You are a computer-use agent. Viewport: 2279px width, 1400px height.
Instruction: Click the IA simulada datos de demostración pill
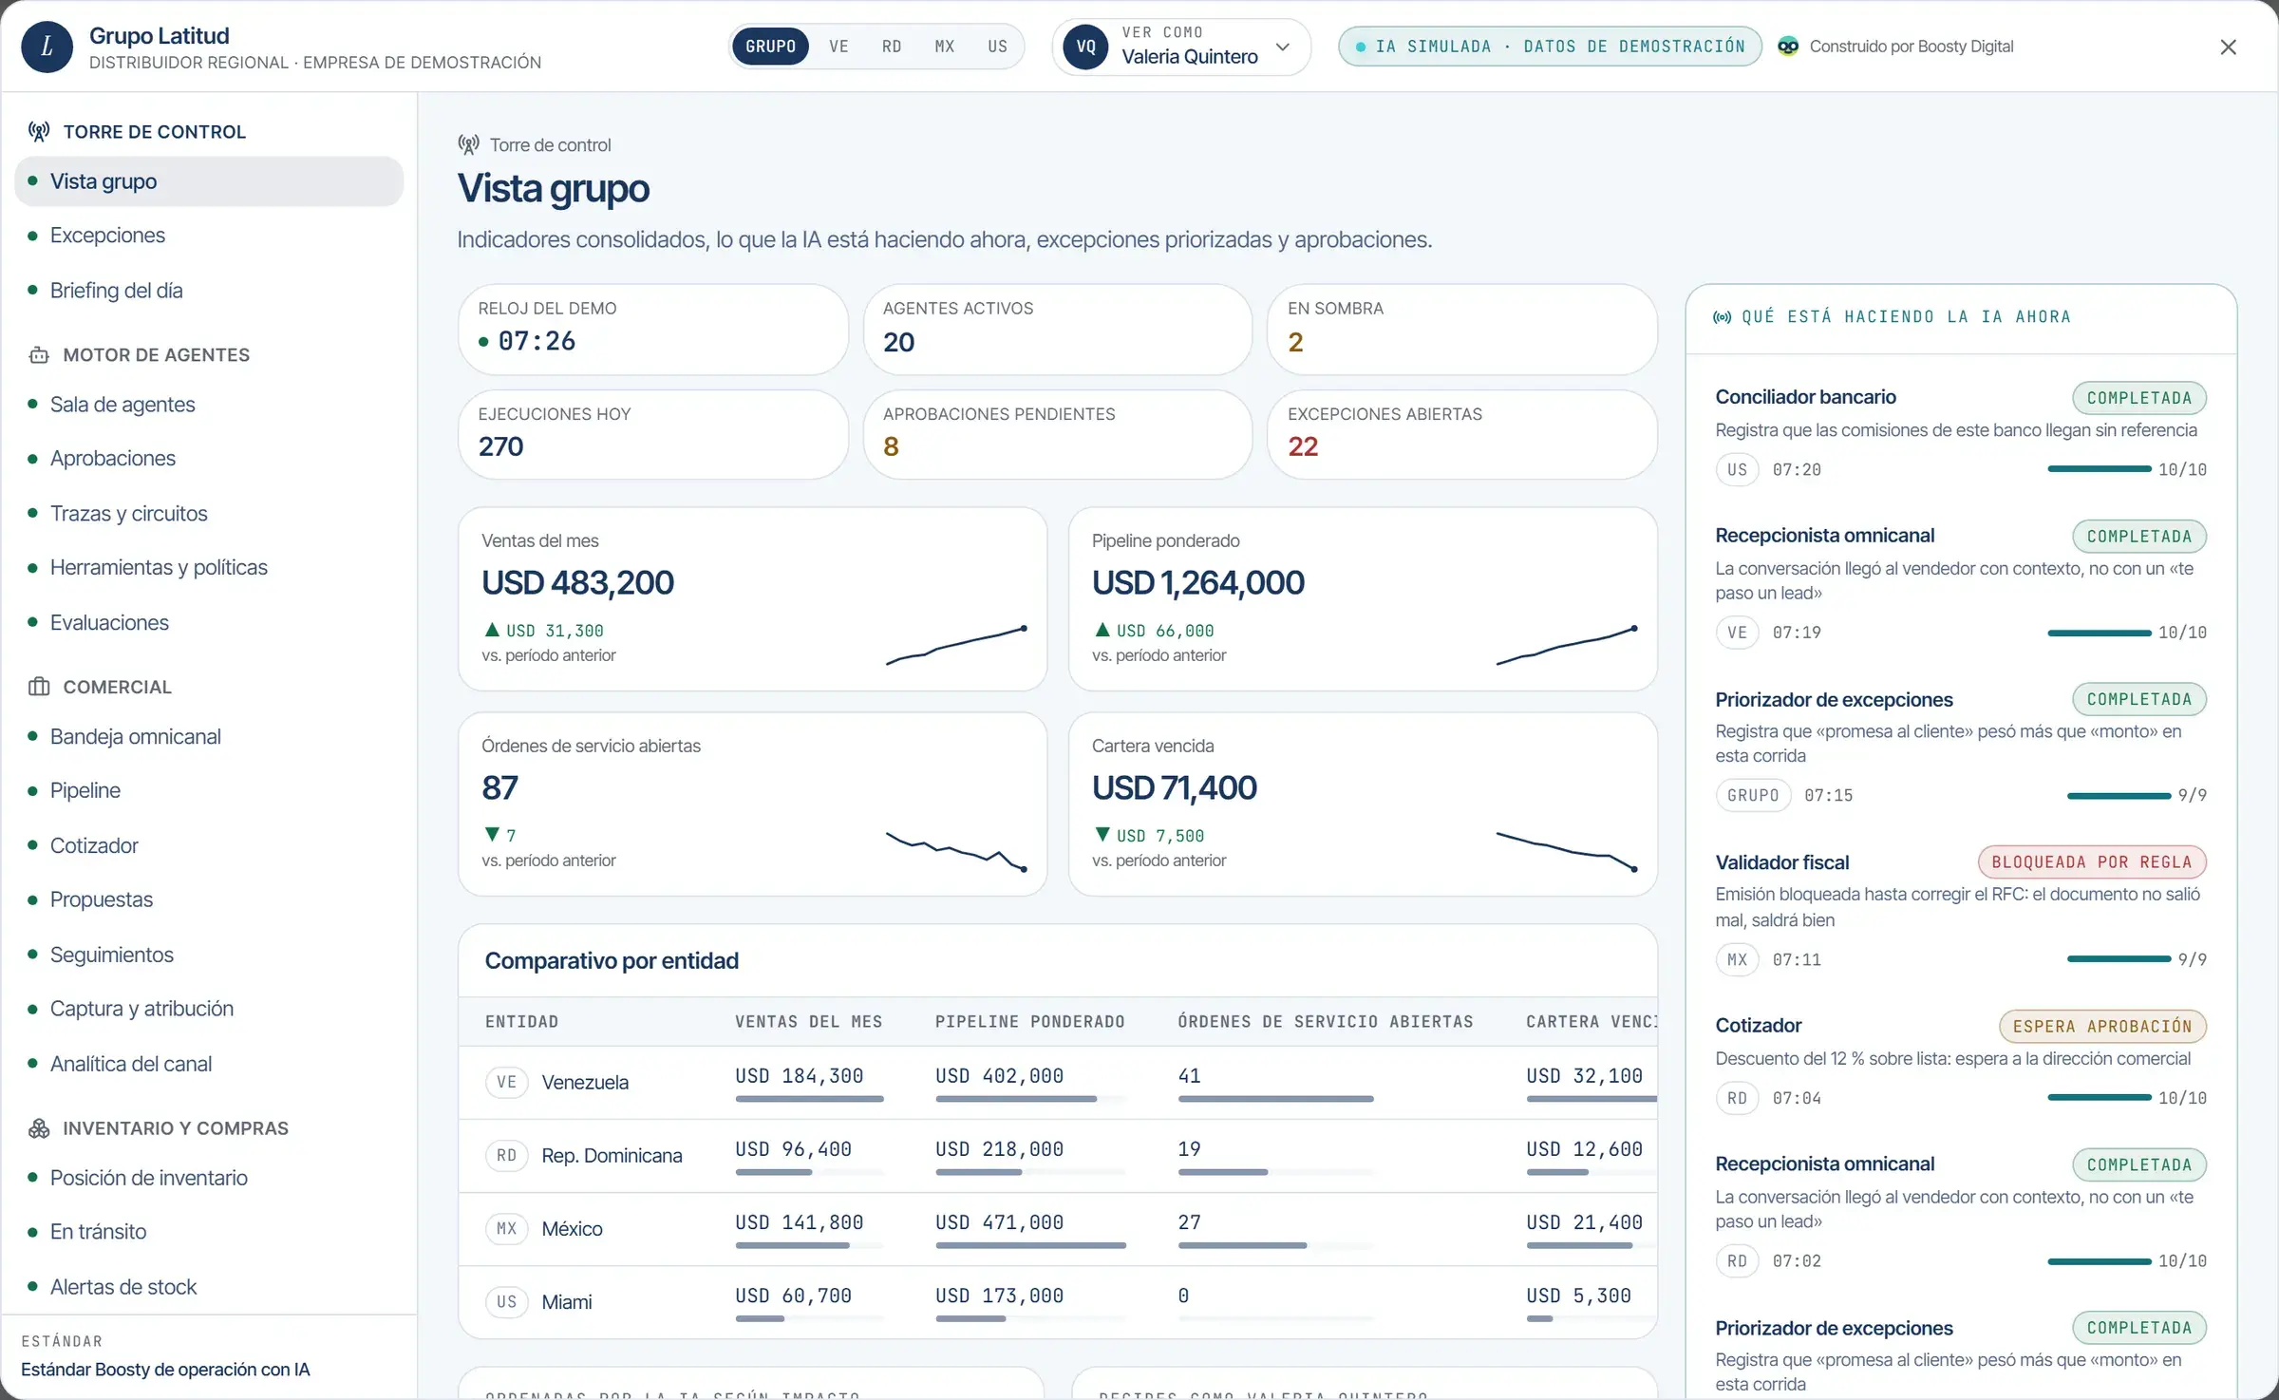[x=1550, y=47]
